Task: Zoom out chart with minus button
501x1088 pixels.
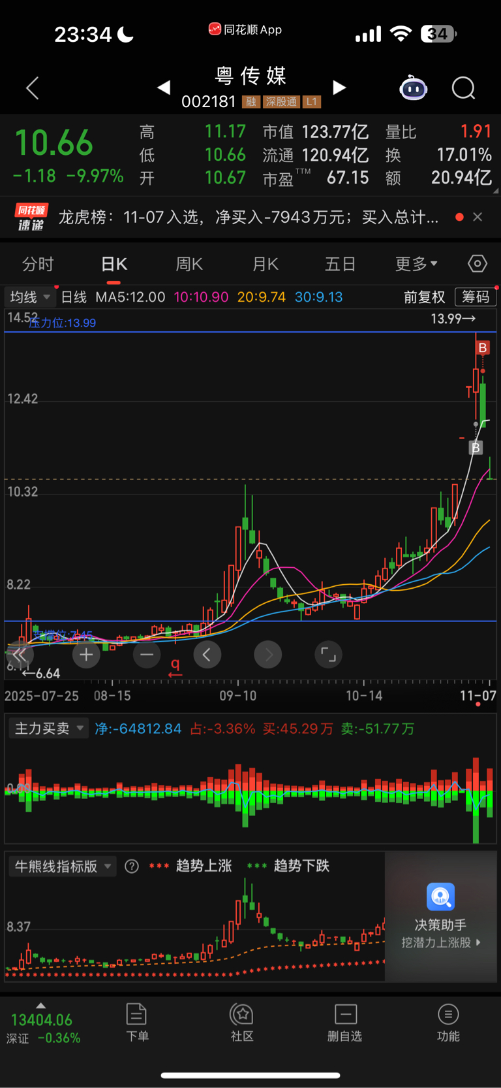Action: (147, 654)
